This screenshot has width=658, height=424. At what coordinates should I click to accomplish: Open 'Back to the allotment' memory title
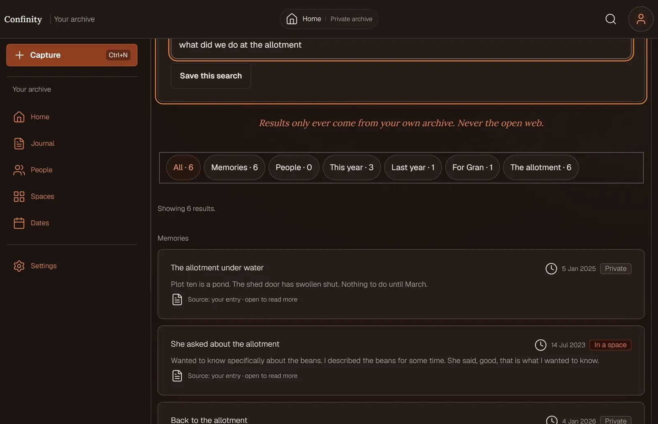[209, 420]
